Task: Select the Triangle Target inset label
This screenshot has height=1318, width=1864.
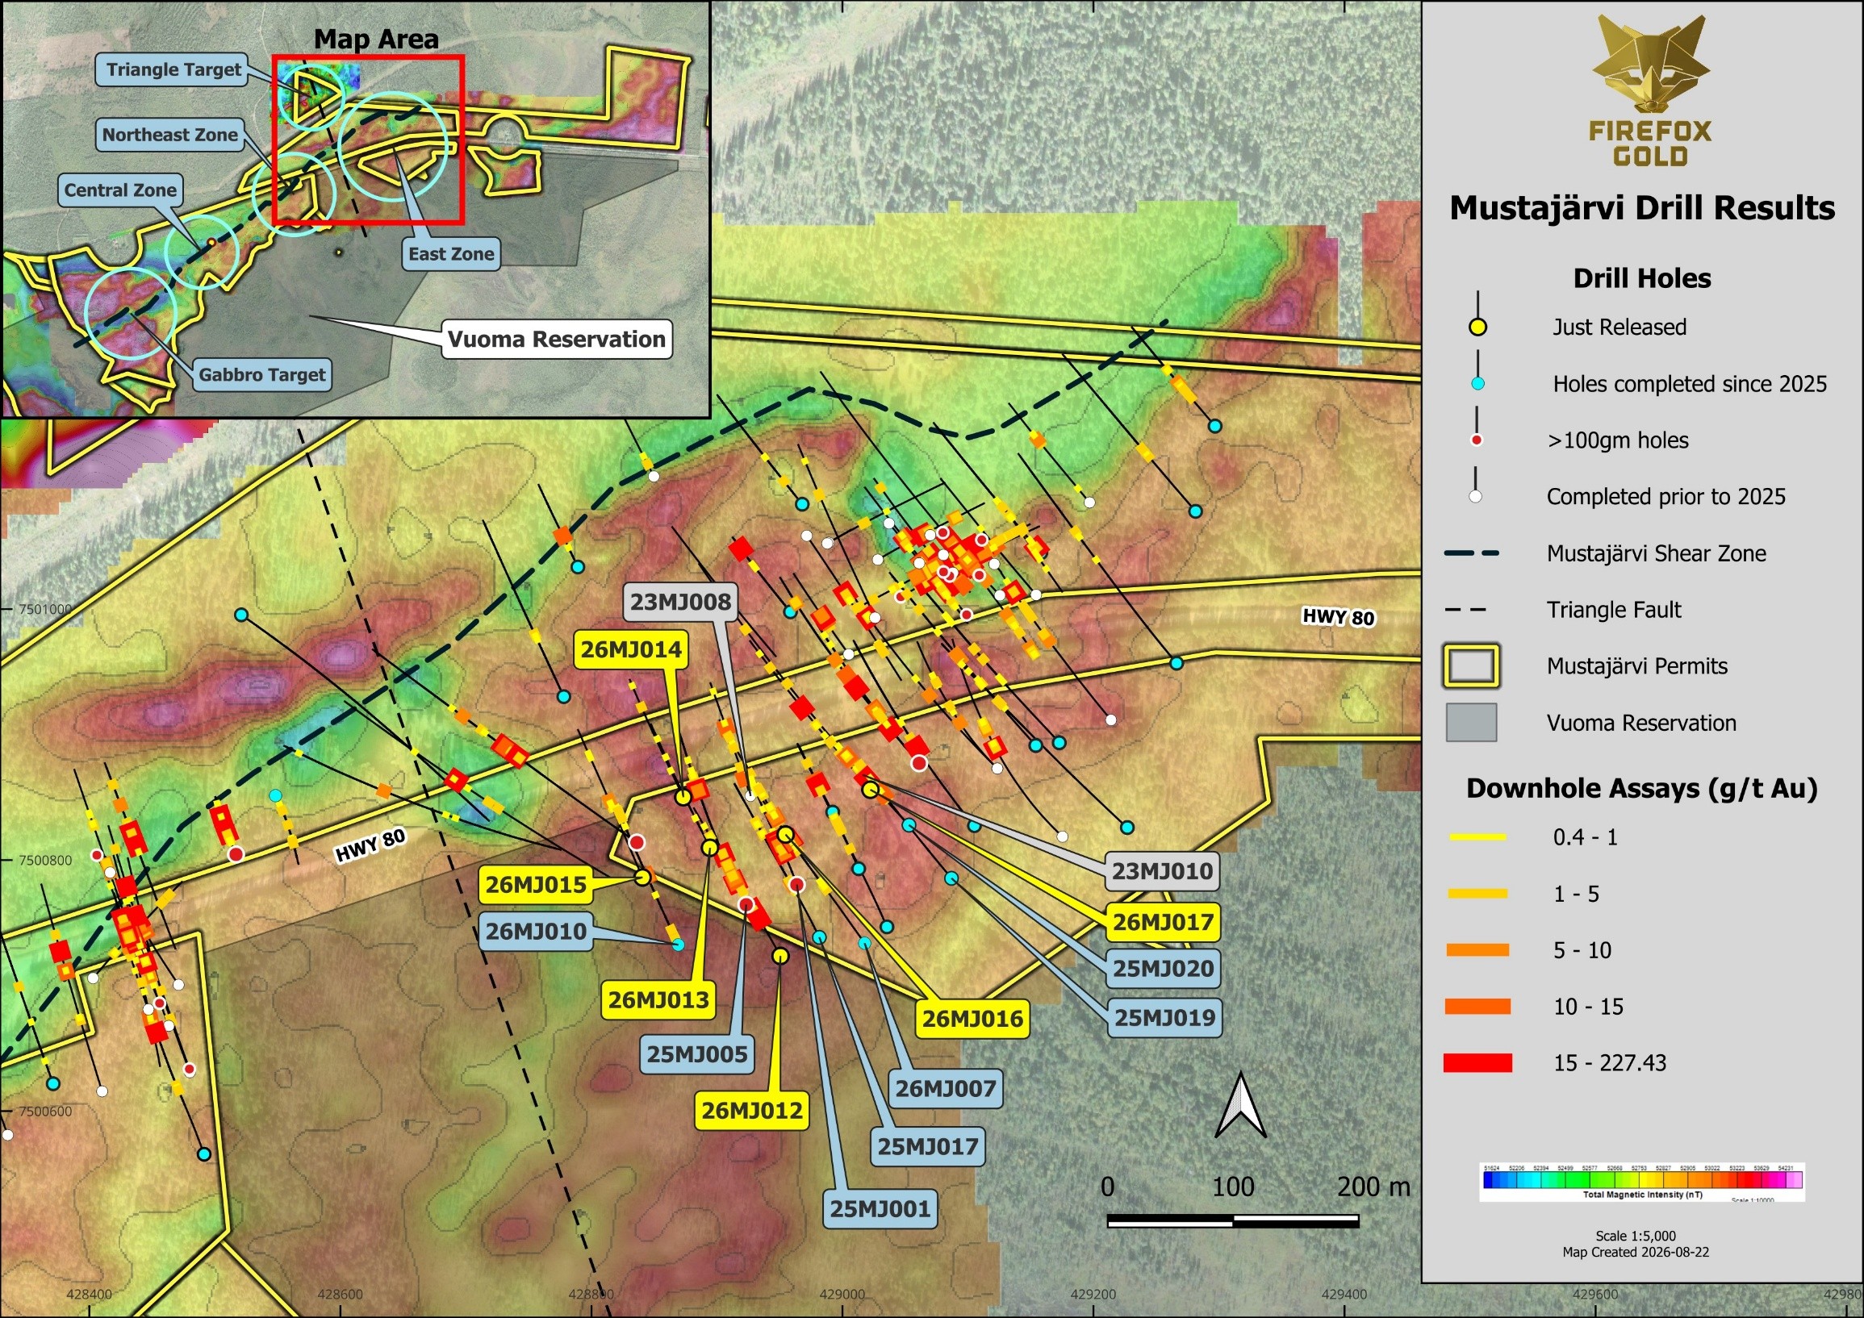Action: pos(173,70)
